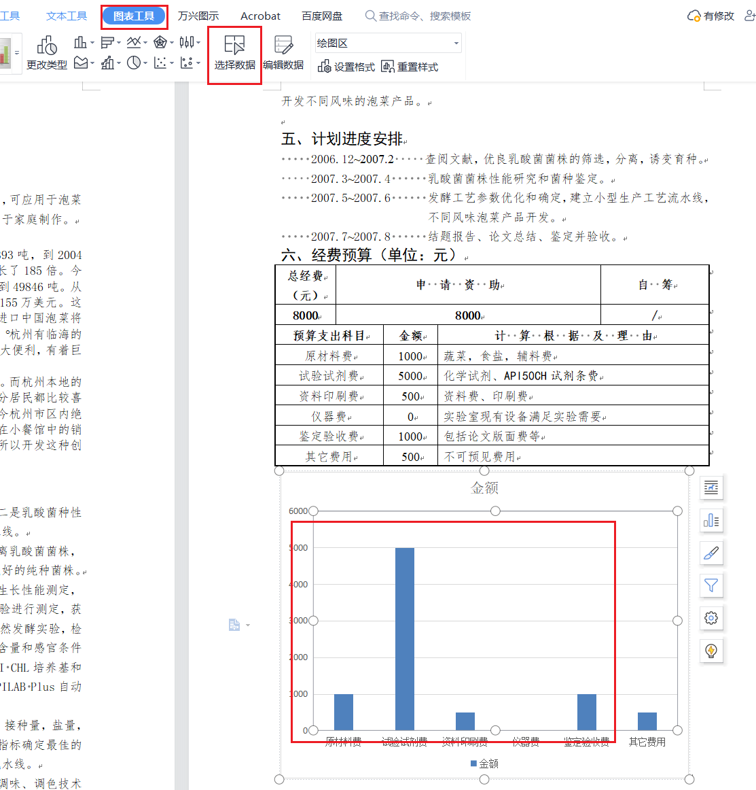Open the 文本工具 tab
Viewport: 756px width, 790px height.
67,16
